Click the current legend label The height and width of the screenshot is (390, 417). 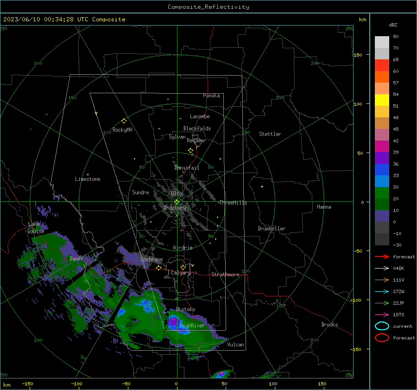point(402,326)
